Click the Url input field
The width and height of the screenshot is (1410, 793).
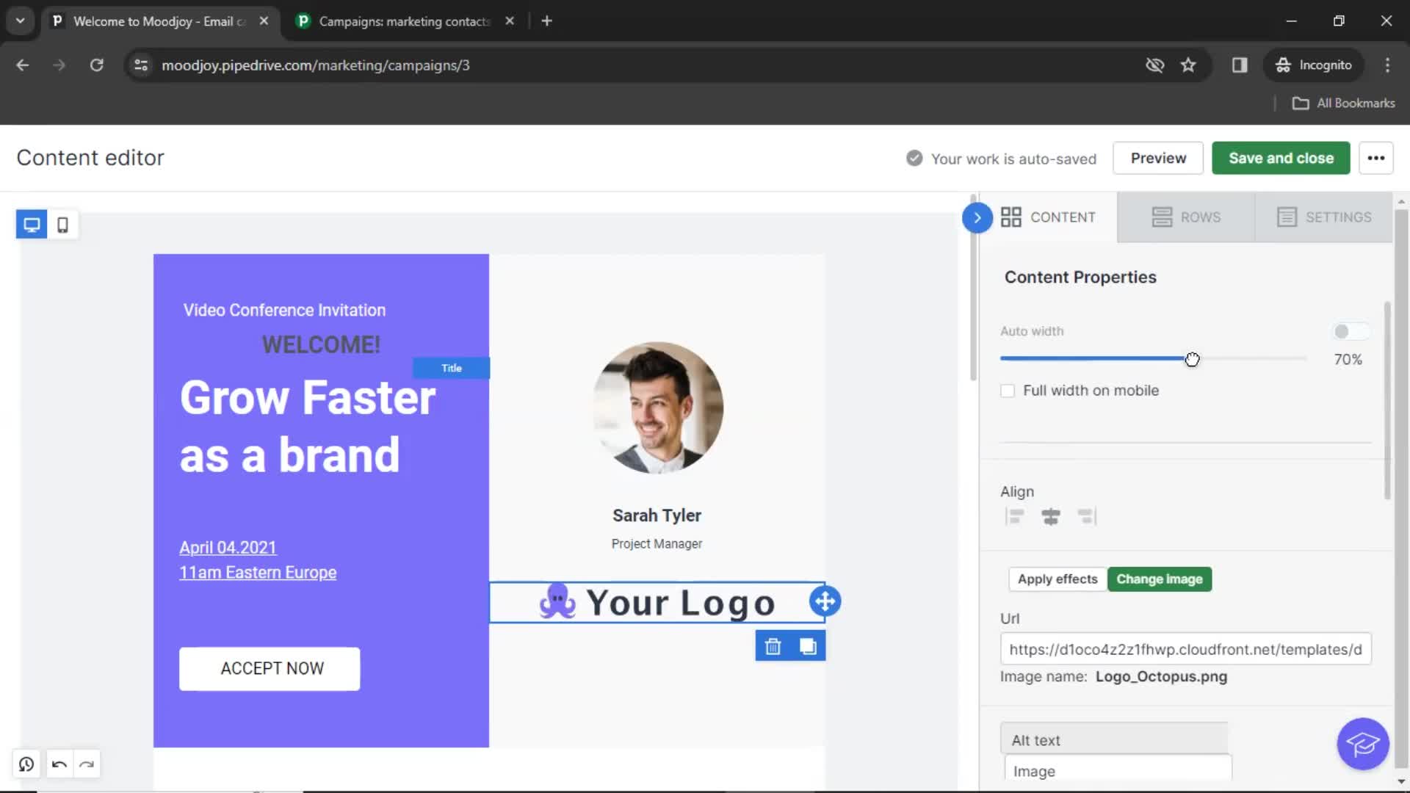click(1185, 649)
